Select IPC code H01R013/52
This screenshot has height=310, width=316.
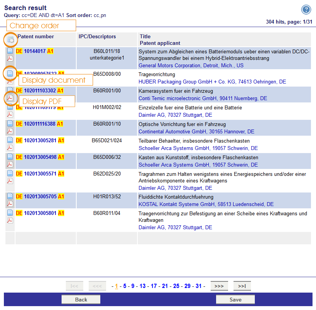pos(107,196)
